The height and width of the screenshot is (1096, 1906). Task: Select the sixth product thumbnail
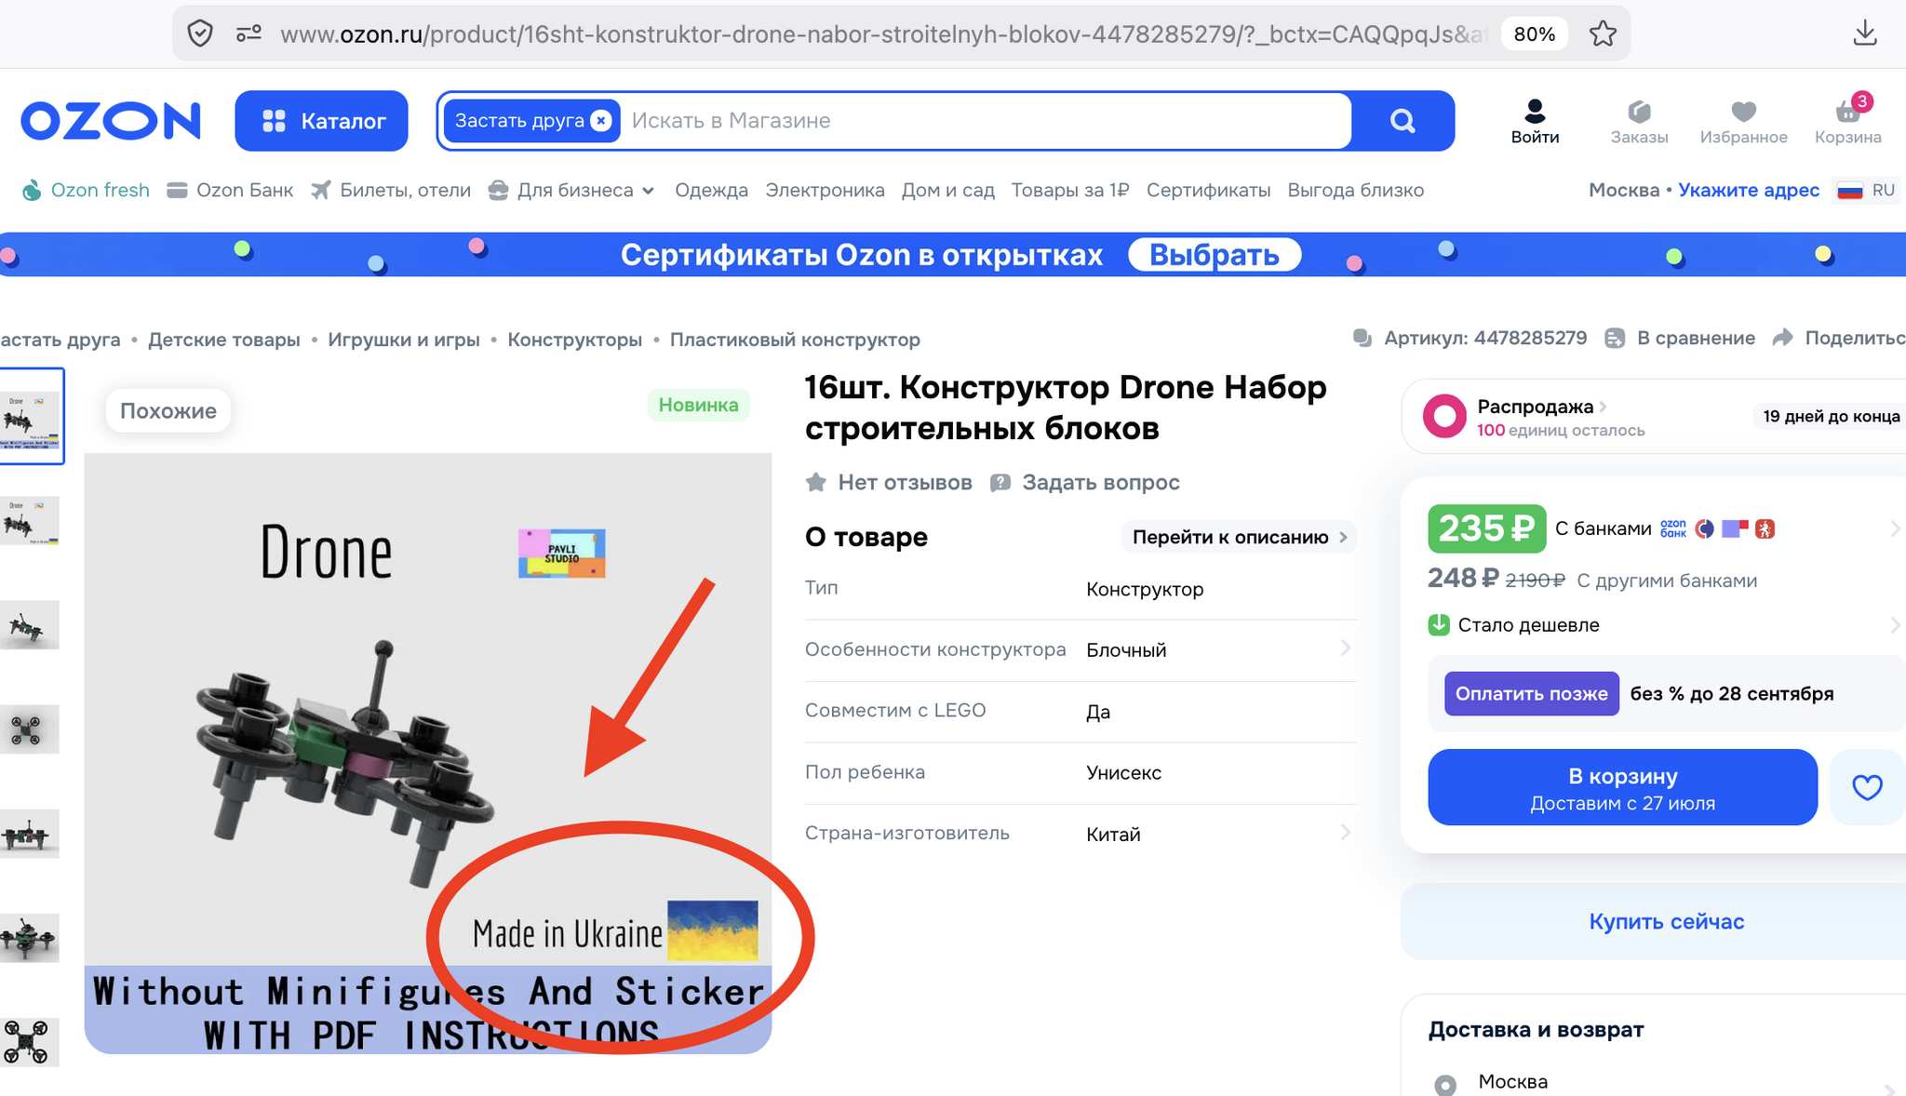tap(30, 938)
